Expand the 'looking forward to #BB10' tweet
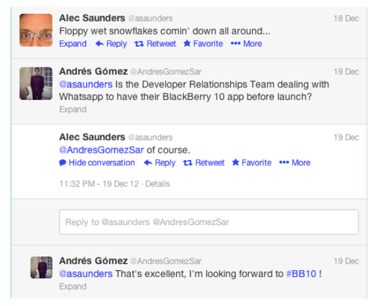The image size is (378, 306). point(73,286)
